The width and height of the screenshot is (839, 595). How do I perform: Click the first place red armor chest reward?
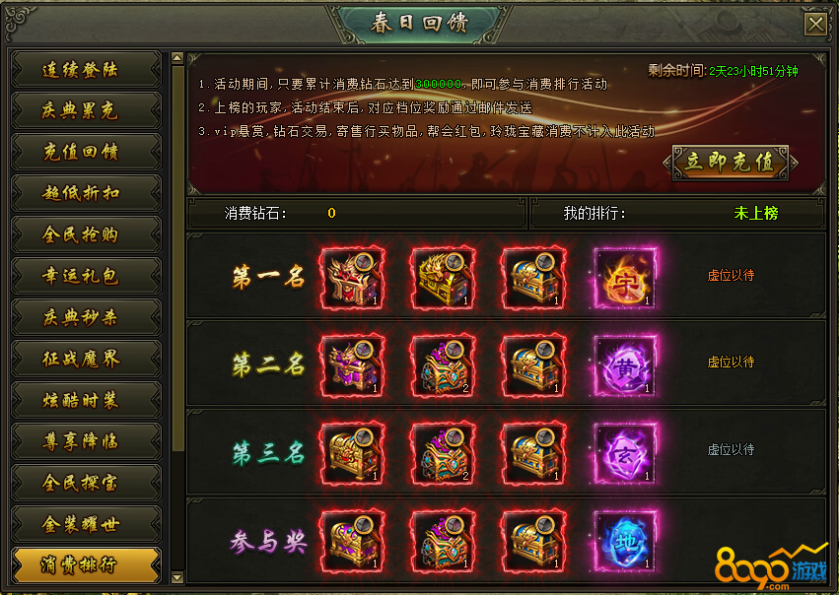[352, 278]
